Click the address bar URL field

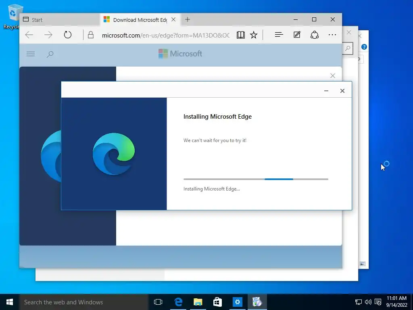(166, 35)
